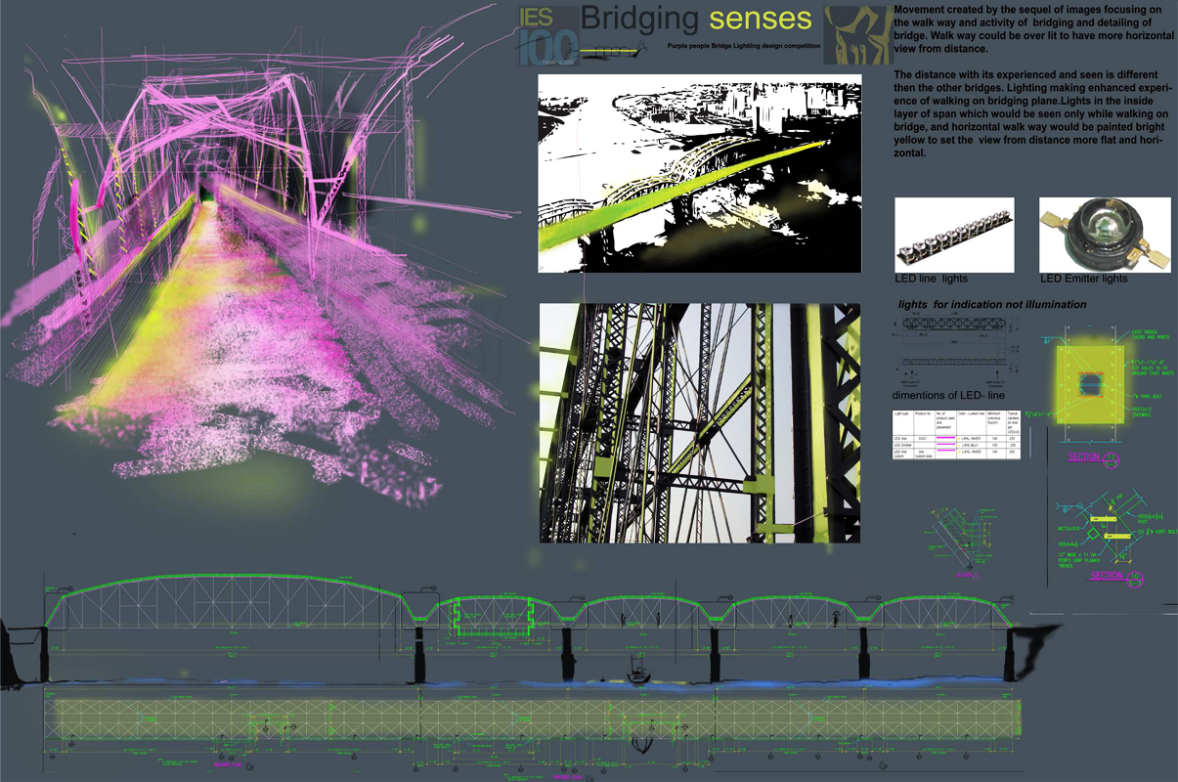The width and height of the screenshot is (1178, 782).
Task: Expand the Product no. column header
Action: tap(923, 413)
